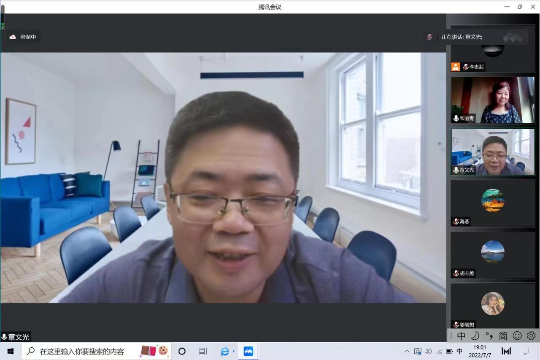Click the taskbar volume speaker icon
This screenshot has height=360, width=540.
tap(428, 351)
